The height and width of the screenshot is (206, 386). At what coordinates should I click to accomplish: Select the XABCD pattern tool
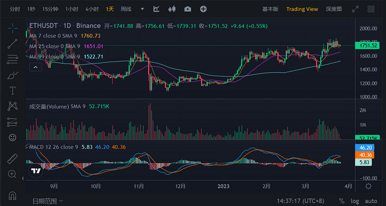(x=12, y=106)
